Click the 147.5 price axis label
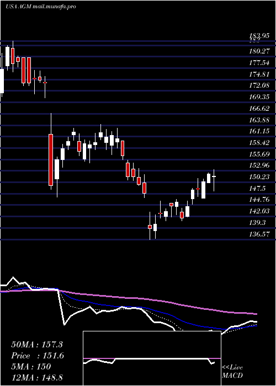The height and width of the screenshot is (386, 276). [x=257, y=189]
